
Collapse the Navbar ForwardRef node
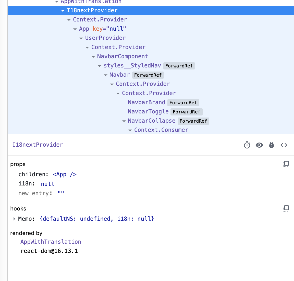[106, 75]
